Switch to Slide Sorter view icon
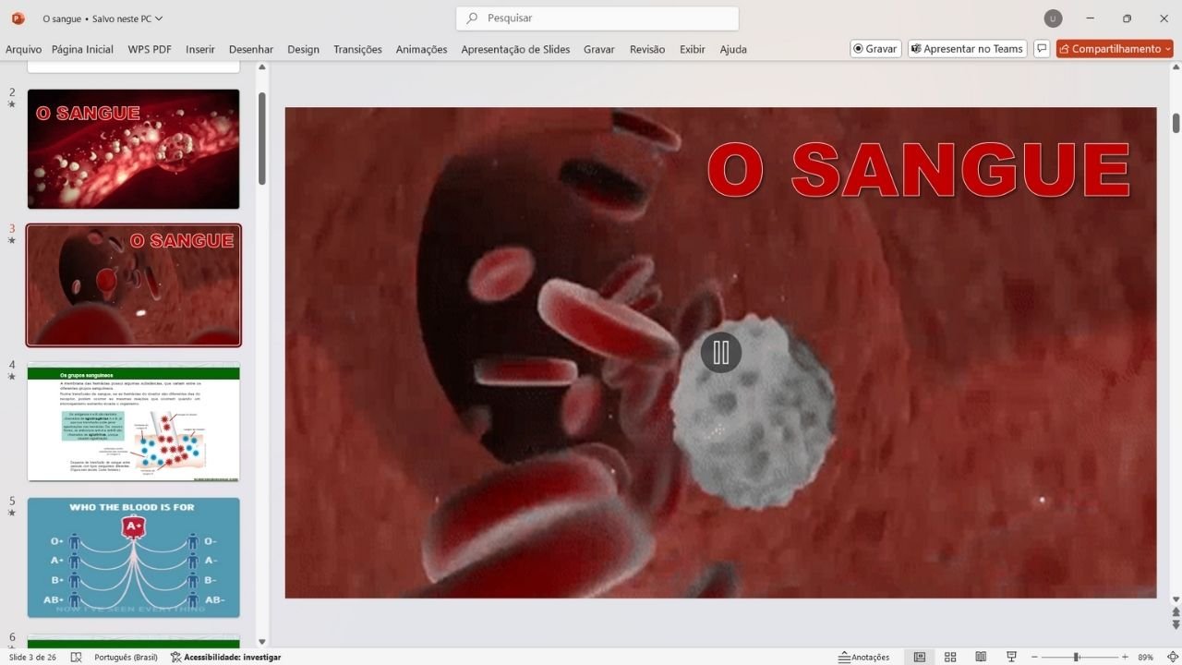Image resolution: width=1182 pixels, height=665 pixels. [x=950, y=657]
